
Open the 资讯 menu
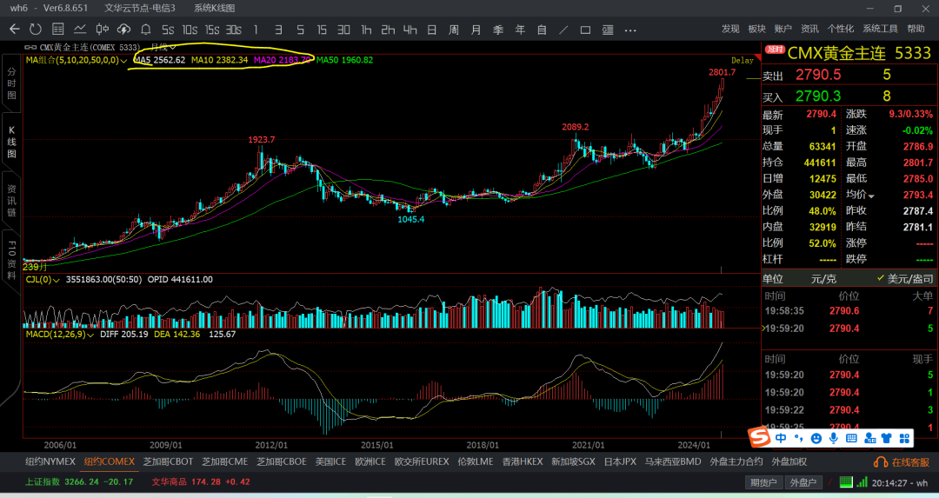point(809,29)
